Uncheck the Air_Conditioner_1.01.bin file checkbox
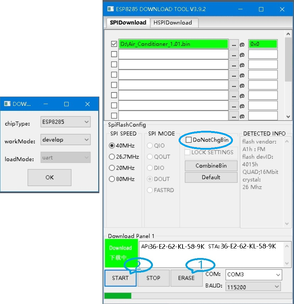Viewport: 294px width, 304px height. point(114,44)
